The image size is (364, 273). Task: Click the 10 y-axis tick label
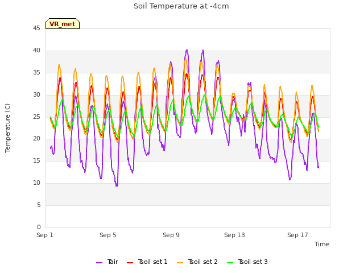36,183
